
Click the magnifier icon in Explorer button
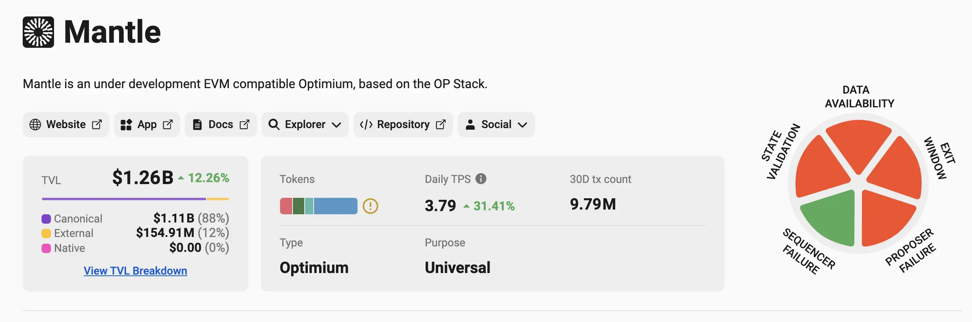point(274,125)
